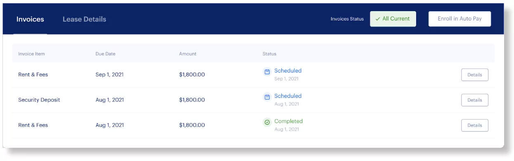Image resolution: width=514 pixels, height=161 pixels.
Task: Click the checkmark icon in All Current badge
Action: (377, 19)
